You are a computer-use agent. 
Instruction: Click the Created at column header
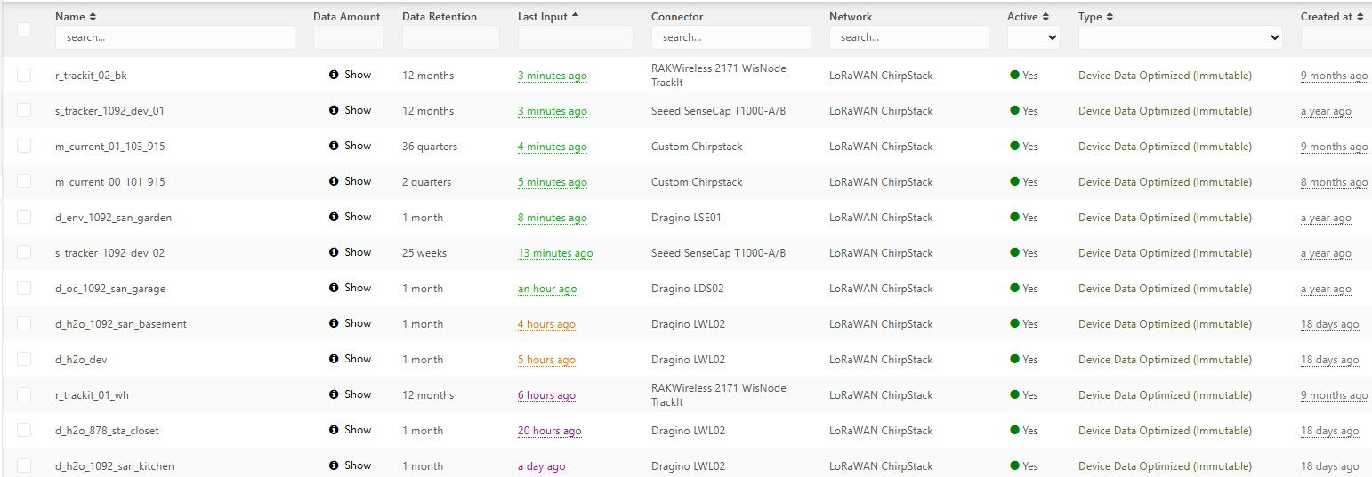click(x=1326, y=17)
